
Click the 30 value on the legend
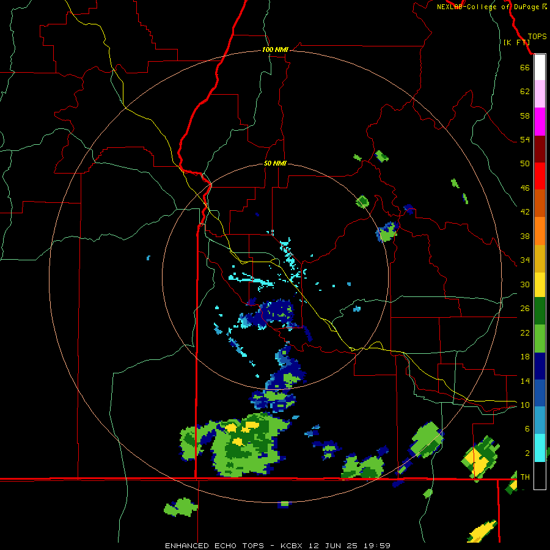click(x=525, y=284)
